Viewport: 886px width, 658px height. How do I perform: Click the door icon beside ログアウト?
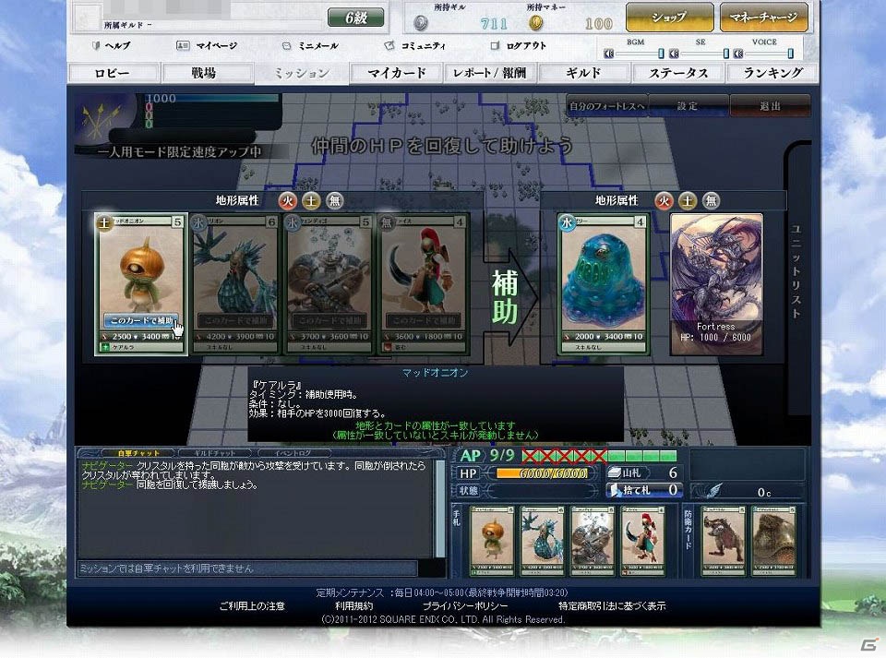click(495, 46)
